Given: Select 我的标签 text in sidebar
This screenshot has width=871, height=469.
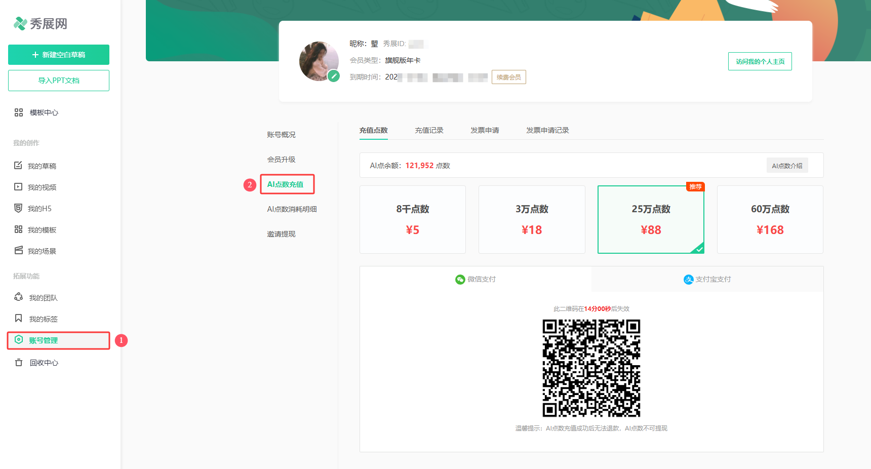Looking at the screenshot, I should [x=44, y=319].
